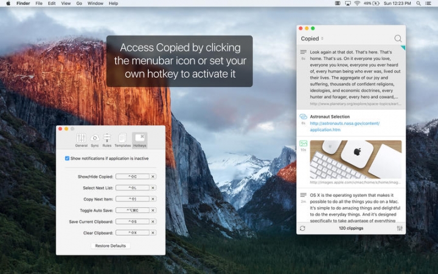The image size is (438, 274).
Task: Close the Copied clippings window
Action: click(x=301, y=28)
